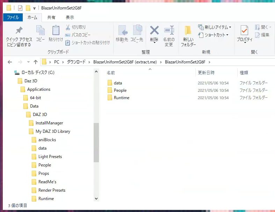Image resolution: width=275 pixels, height=212 pixels.
Task: Click the navigation pane scroll up arrow
Action: coord(96,71)
